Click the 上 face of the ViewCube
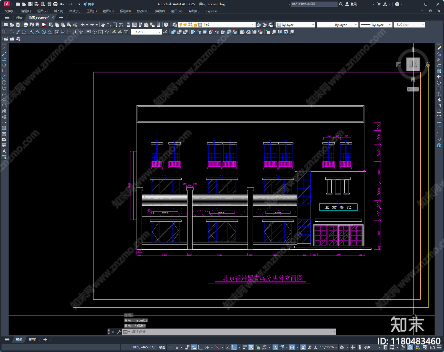Viewport: 444px width, 352px height. (413, 64)
